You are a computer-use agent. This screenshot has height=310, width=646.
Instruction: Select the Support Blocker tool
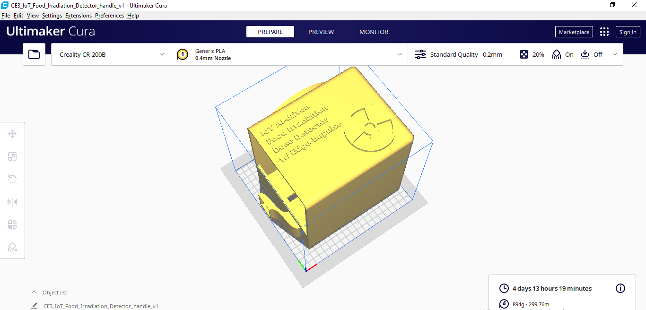[12, 247]
